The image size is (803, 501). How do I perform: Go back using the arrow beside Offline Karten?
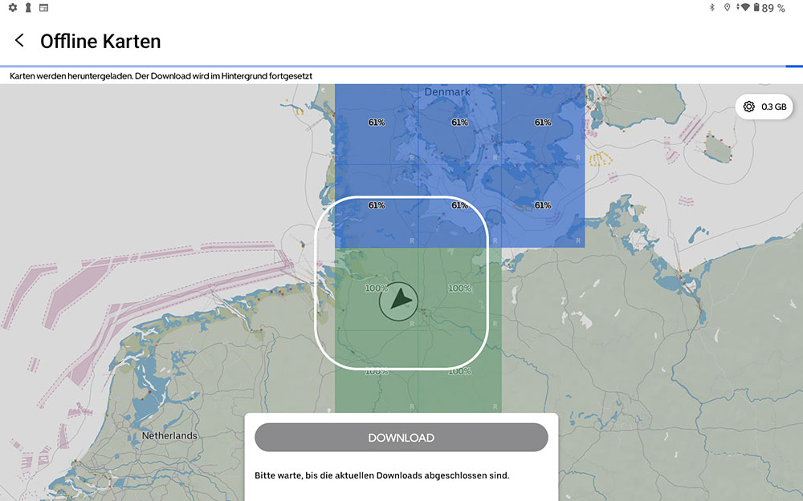[x=19, y=41]
